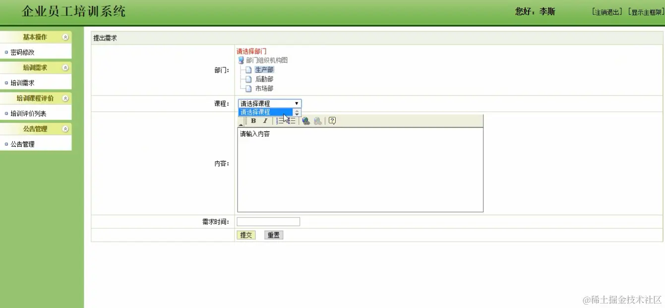665x308 pixels.
Task: Toggle bold in the content editor
Action: [253, 121]
